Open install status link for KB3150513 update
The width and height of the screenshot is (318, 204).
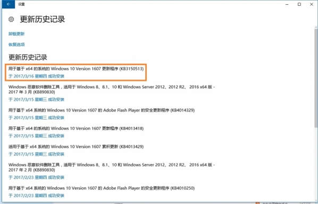pos(36,76)
